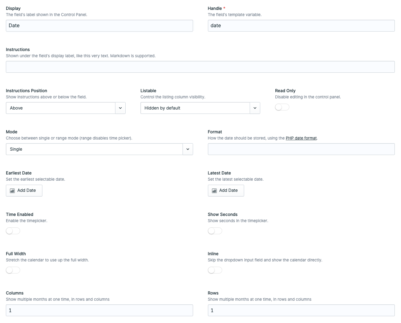Click into the Rows number field
The height and width of the screenshot is (323, 401).
click(301, 310)
